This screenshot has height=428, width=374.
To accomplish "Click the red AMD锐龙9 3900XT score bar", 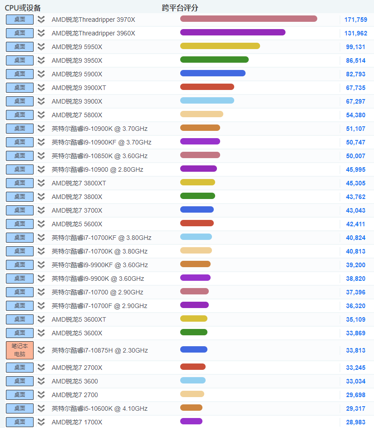I will pyautogui.click(x=207, y=87).
